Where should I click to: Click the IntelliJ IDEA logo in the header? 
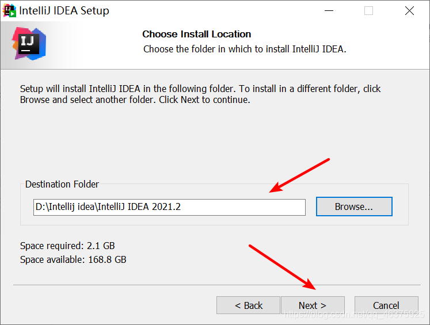point(29,43)
